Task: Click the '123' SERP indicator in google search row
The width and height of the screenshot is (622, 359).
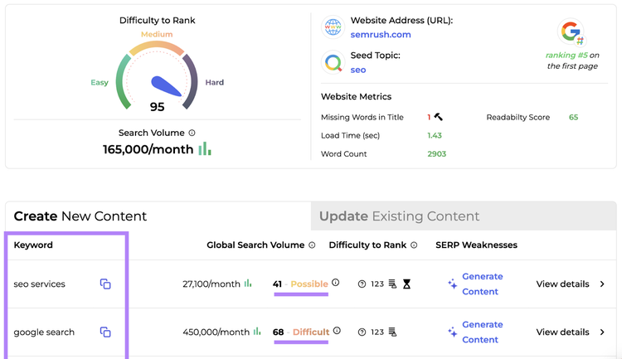Action: (377, 332)
